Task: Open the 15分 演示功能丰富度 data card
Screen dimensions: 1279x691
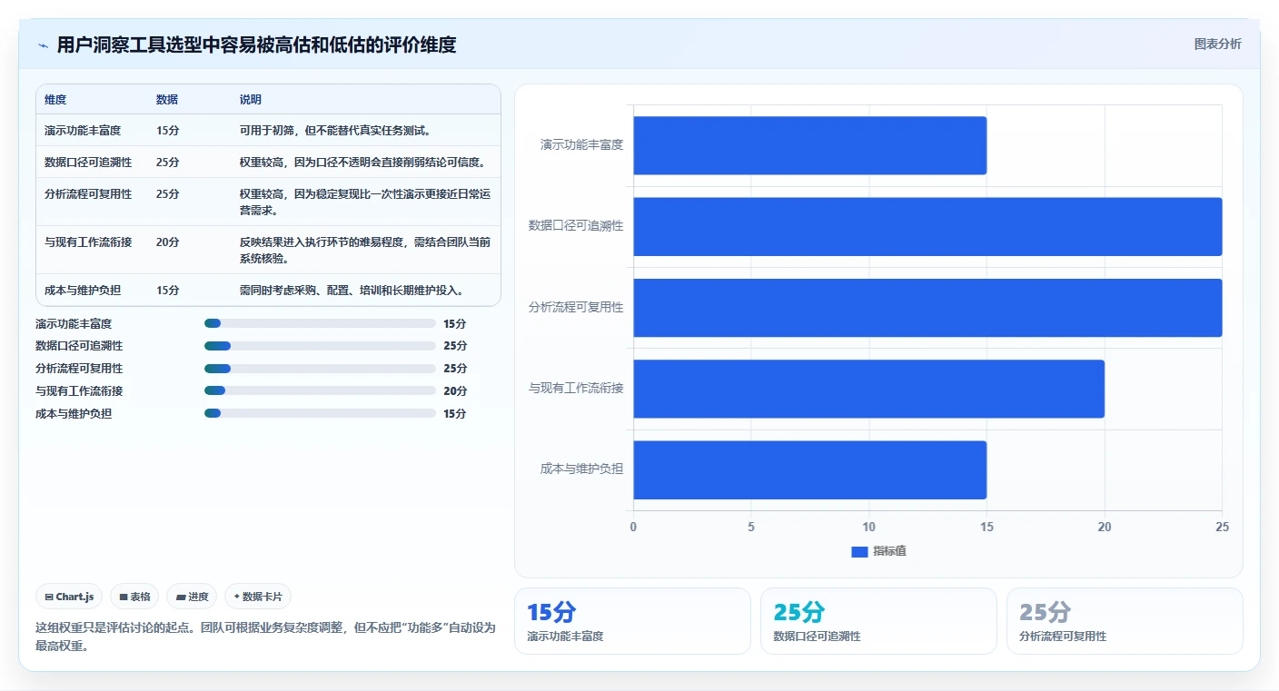Action: click(632, 621)
